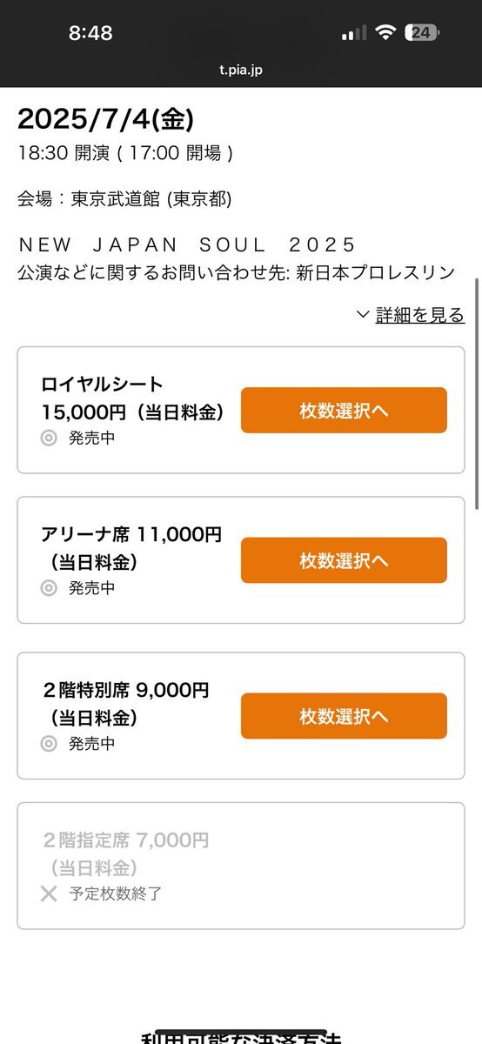Viewport: 482px width, 1044px height.
Task: Open the 詳細を見る details link
Action: click(420, 315)
